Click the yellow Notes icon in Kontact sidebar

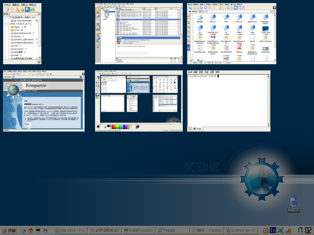point(98,34)
